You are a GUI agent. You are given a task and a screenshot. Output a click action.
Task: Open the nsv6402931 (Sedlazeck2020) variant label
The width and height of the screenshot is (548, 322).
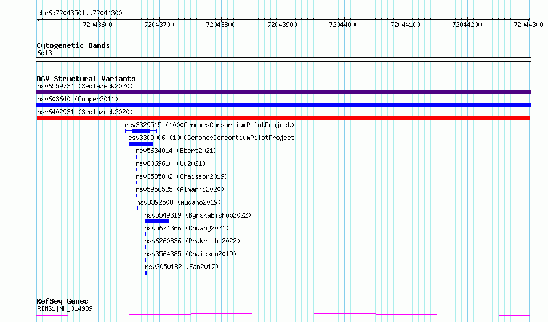pos(85,112)
